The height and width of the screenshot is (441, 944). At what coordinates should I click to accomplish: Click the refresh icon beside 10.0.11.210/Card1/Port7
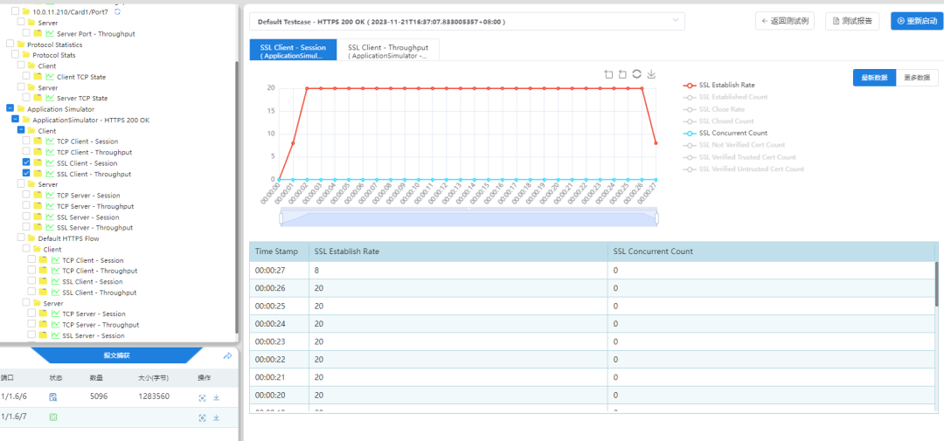(118, 10)
